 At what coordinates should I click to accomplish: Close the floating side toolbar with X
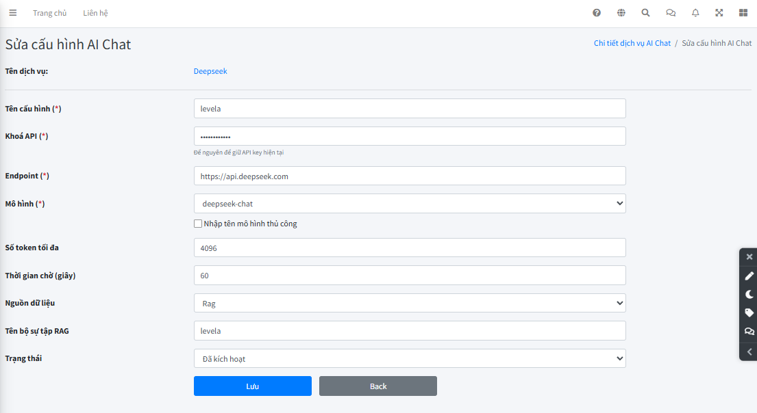pyautogui.click(x=749, y=257)
